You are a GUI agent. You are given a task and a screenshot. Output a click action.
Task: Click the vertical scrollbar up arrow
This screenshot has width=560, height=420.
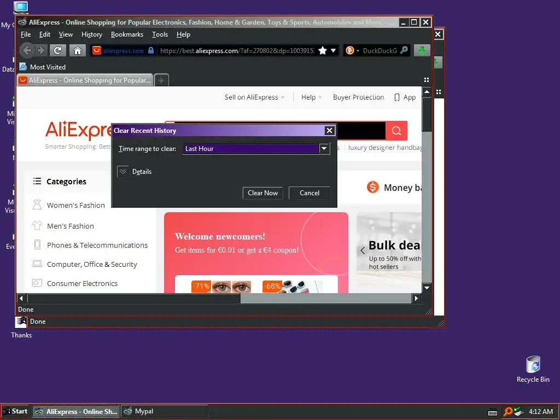point(427,92)
